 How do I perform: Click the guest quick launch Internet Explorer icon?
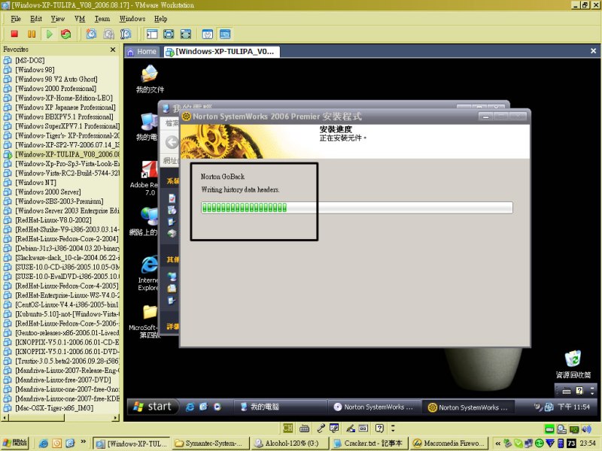pyautogui.click(x=190, y=407)
